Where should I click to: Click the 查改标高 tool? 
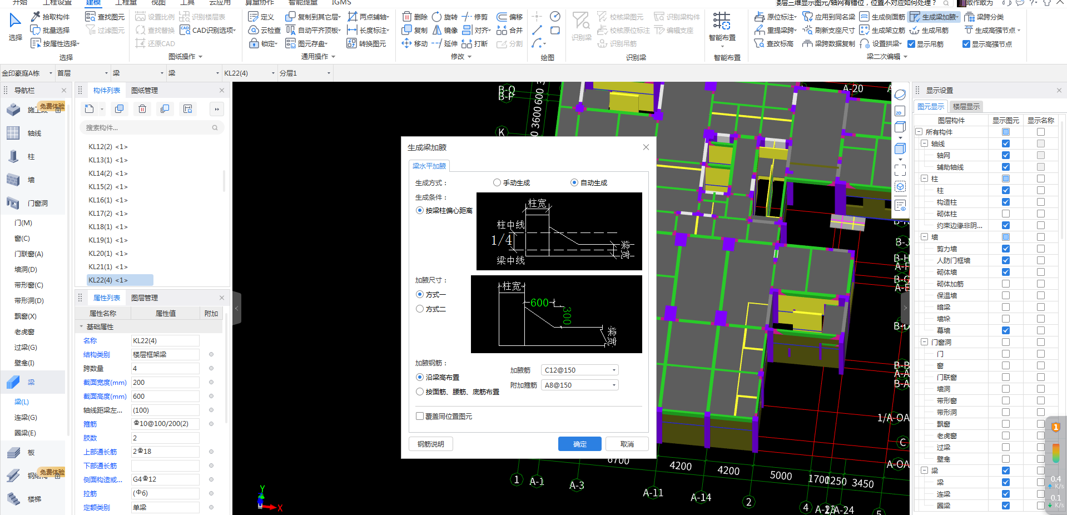click(x=774, y=43)
